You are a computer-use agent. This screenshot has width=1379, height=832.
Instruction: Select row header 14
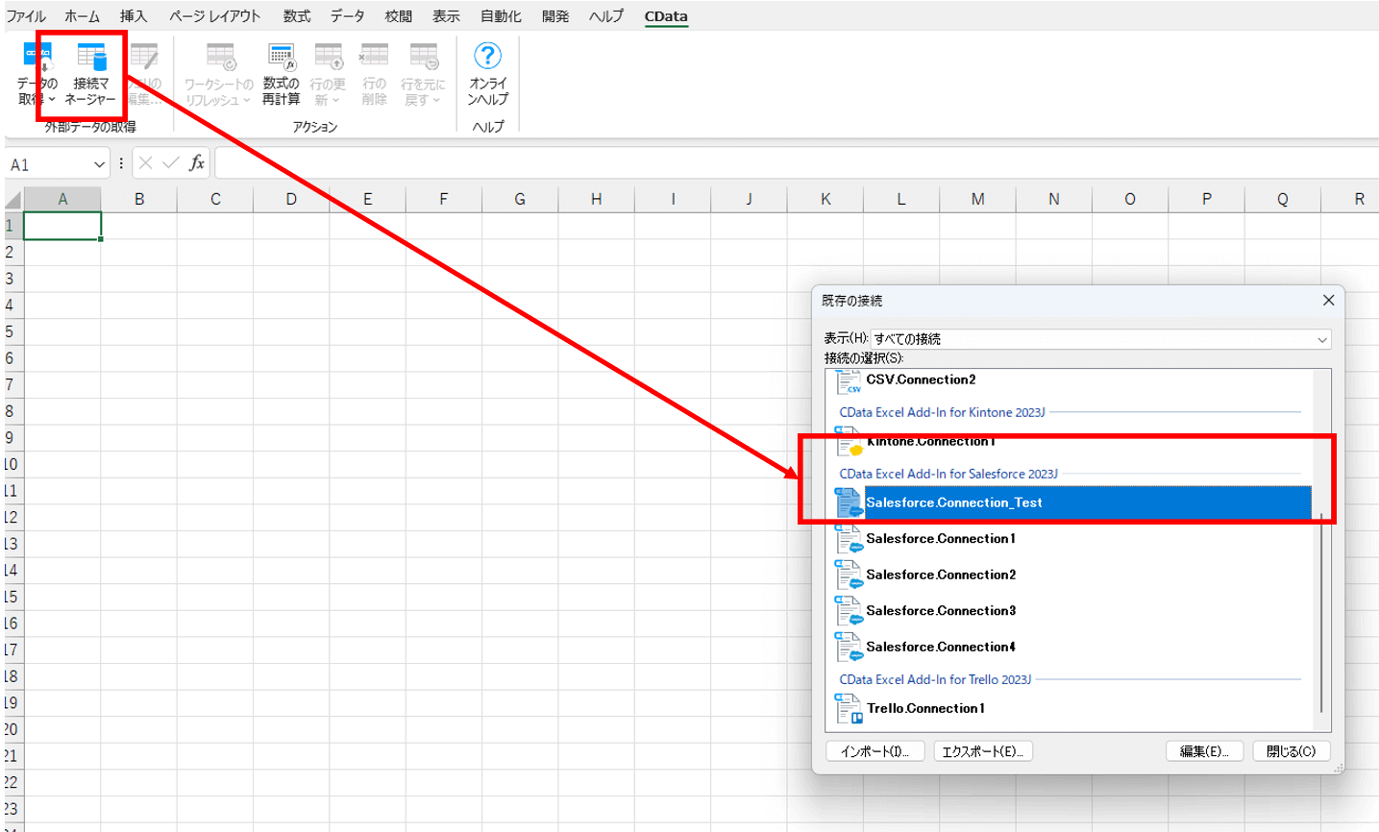[x=12, y=570]
